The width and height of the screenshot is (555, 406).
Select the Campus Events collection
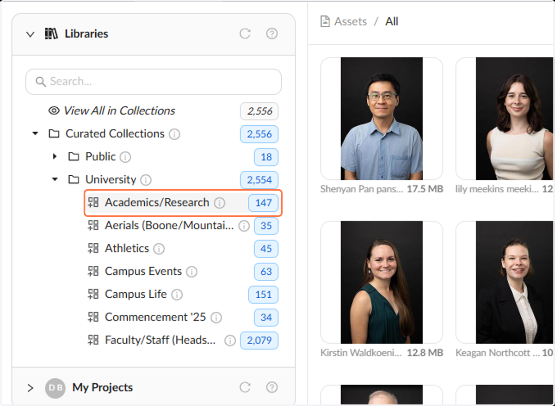click(143, 271)
